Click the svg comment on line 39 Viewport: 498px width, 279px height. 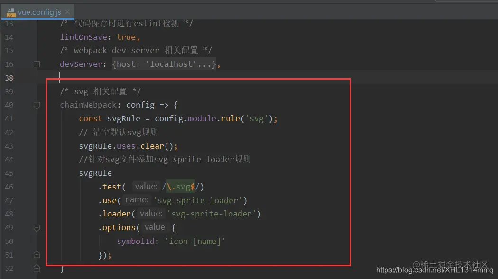click(100, 91)
